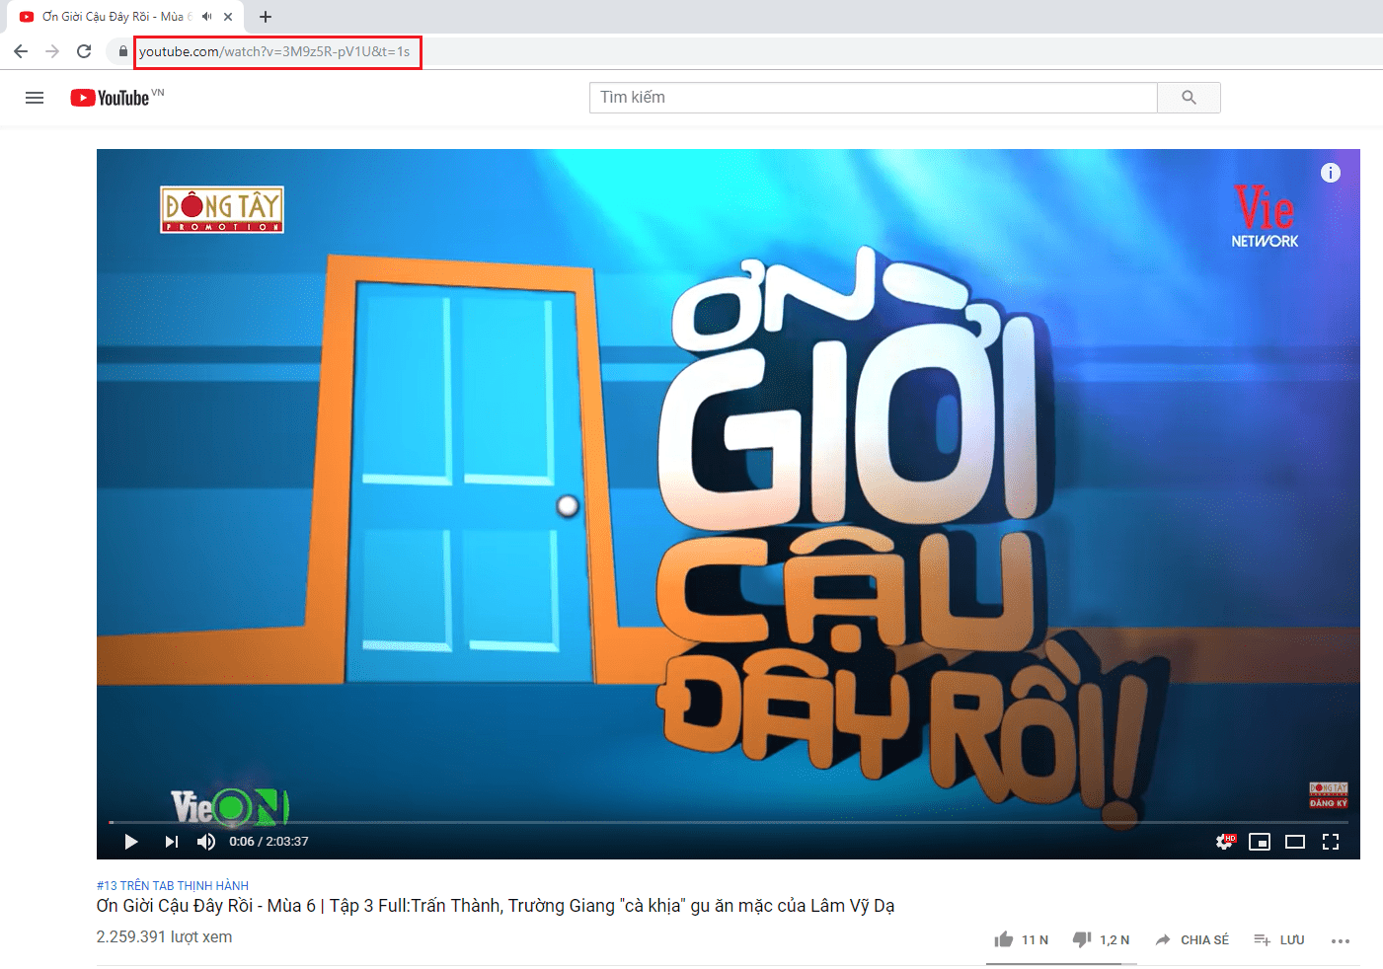This screenshot has width=1383, height=969.
Task: Open CHIA SẺ share dialog
Action: (x=1191, y=939)
